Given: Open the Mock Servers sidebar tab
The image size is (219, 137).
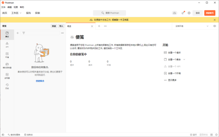Looking at the screenshot, I should coord(7,66).
